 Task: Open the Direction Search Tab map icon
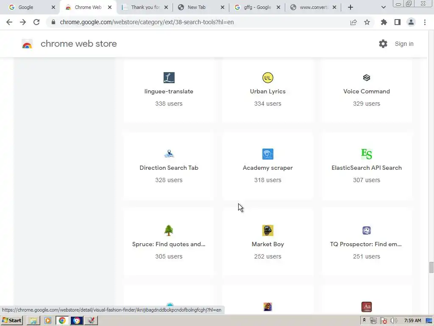pos(169,154)
